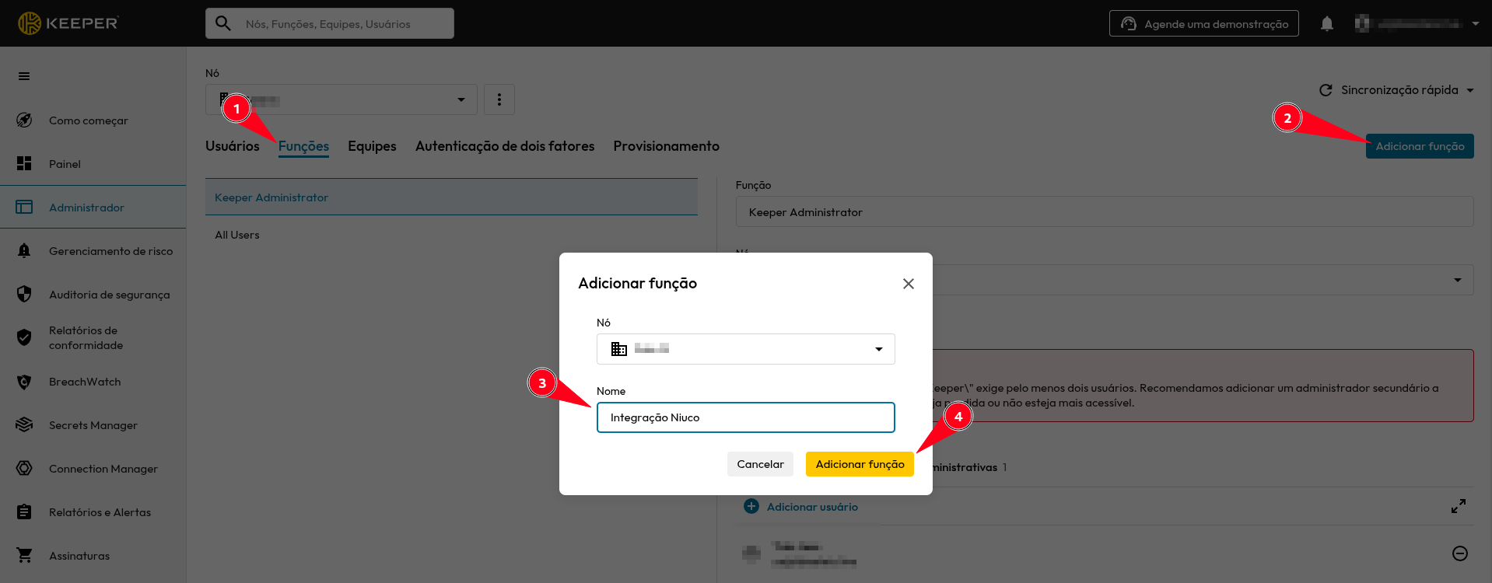The width and height of the screenshot is (1492, 583).
Task: Remove the listed user with minus icon
Action: (x=1460, y=553)
